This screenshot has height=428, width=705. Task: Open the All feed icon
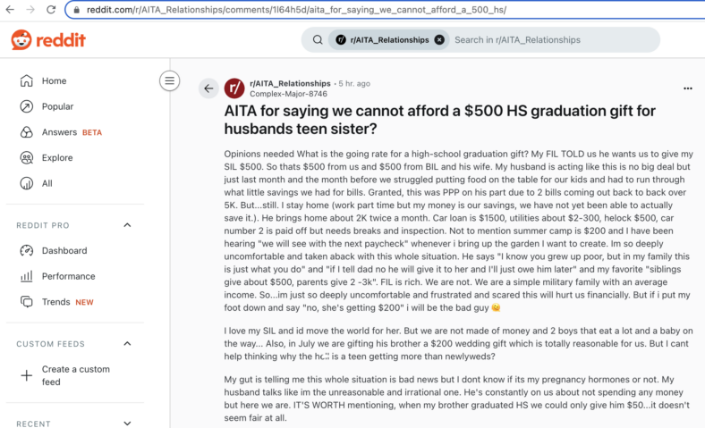click(x=27, y=183)
